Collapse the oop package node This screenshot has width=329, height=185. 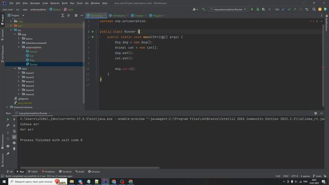point(15,34)
